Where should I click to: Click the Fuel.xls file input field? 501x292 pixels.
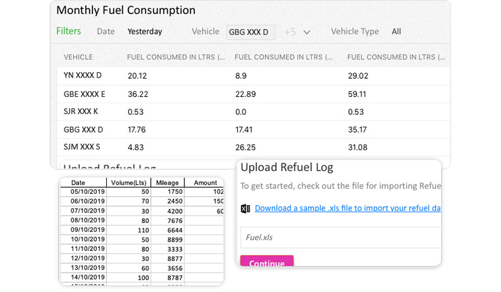point(340,237)
